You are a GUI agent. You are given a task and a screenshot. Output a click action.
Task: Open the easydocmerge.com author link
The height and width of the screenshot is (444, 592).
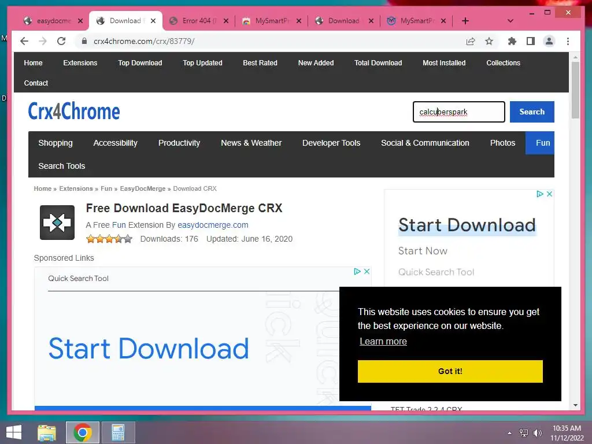[x=213, y=225]
